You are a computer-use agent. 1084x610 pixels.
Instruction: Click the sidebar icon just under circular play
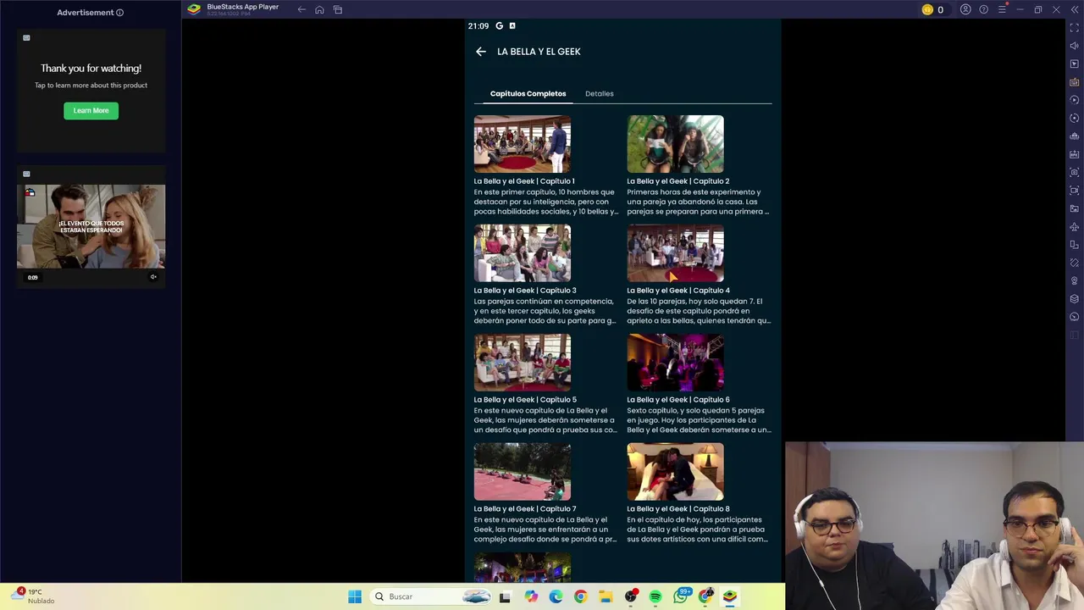pyautogui.click(x=1075, y=118)
